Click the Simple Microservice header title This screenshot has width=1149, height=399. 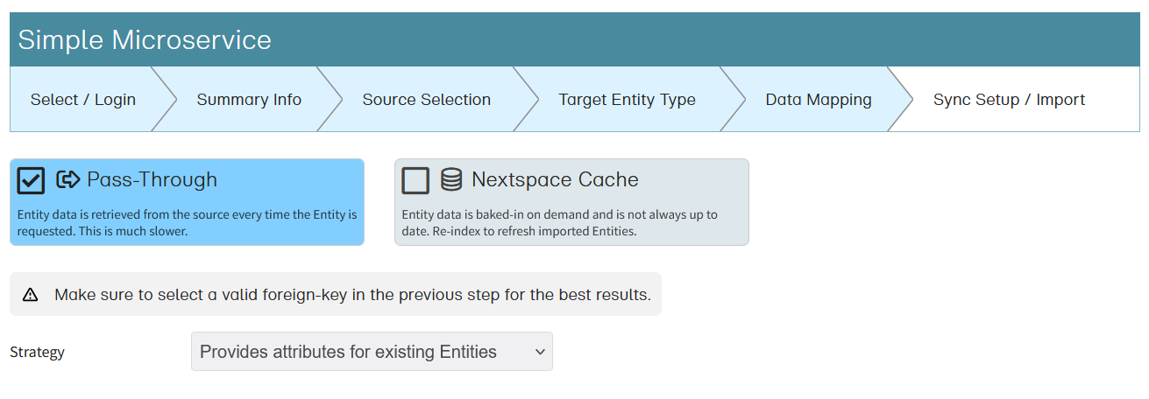pyautogui.click(x=145, y=40)
